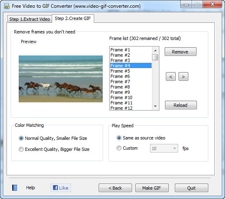
Task: Minimize the converter window
Action: tap(186, 5)
